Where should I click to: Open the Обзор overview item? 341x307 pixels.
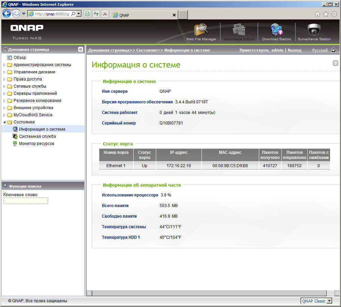(19, 57)
